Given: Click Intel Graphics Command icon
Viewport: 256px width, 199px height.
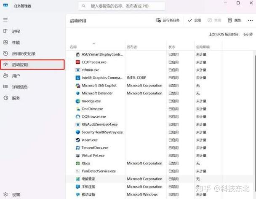Looking at the screenshot, I should [78, 78].
